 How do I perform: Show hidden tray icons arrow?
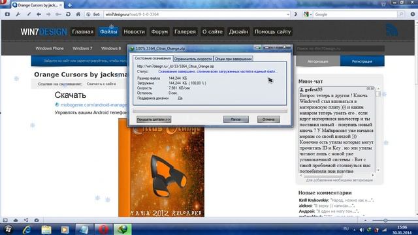pos(354,230)
